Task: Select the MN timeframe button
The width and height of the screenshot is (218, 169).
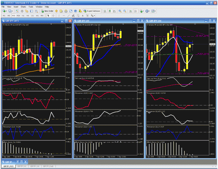Action: point(42,16)
